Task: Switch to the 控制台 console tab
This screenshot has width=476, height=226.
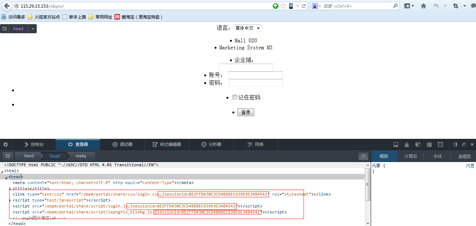Action: point(34,144)
